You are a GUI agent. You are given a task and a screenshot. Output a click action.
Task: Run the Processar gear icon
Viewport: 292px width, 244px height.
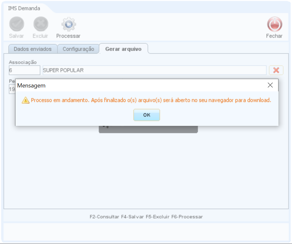tap(68, 24)
